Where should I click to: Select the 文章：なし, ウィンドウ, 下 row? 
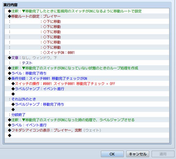click(x=87, y=57)
